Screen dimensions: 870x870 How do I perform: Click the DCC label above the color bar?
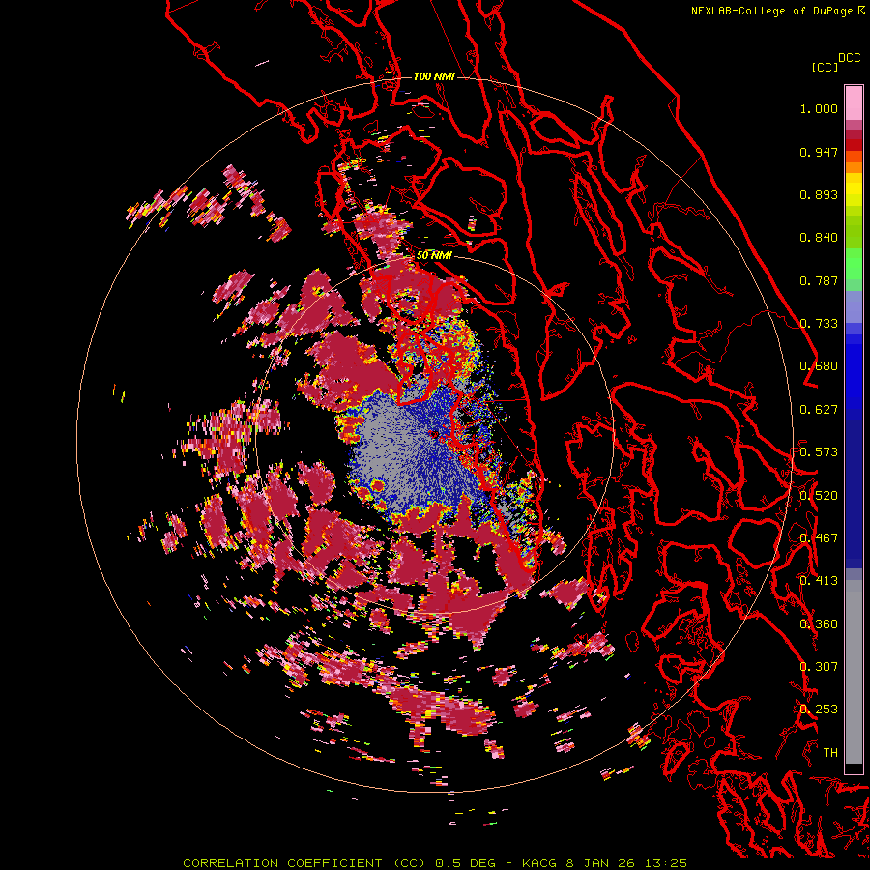[x=850, y=58]
